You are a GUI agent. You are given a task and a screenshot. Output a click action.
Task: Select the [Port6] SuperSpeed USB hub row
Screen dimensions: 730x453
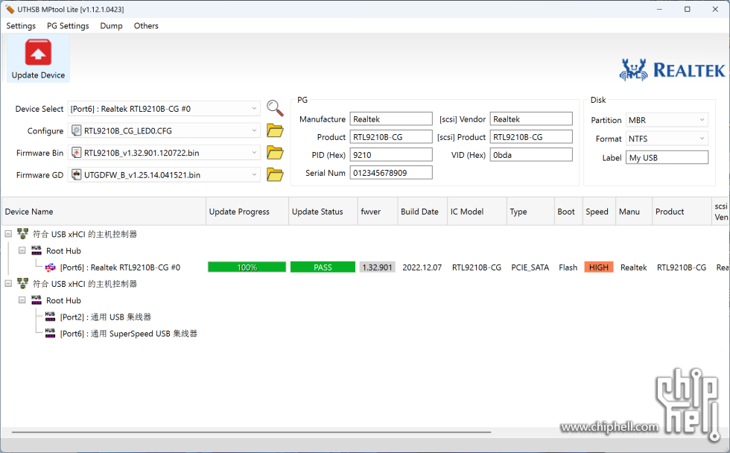(128, 333)
